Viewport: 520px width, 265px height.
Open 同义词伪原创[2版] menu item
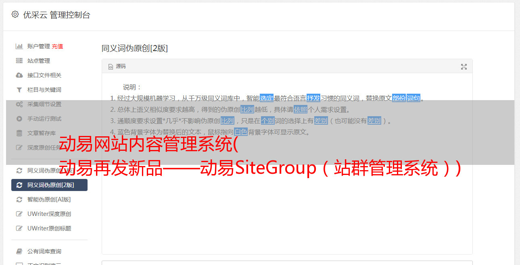(49, 185)
